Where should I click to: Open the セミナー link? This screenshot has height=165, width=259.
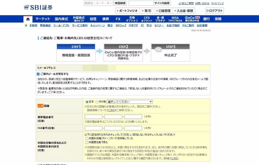159,25
